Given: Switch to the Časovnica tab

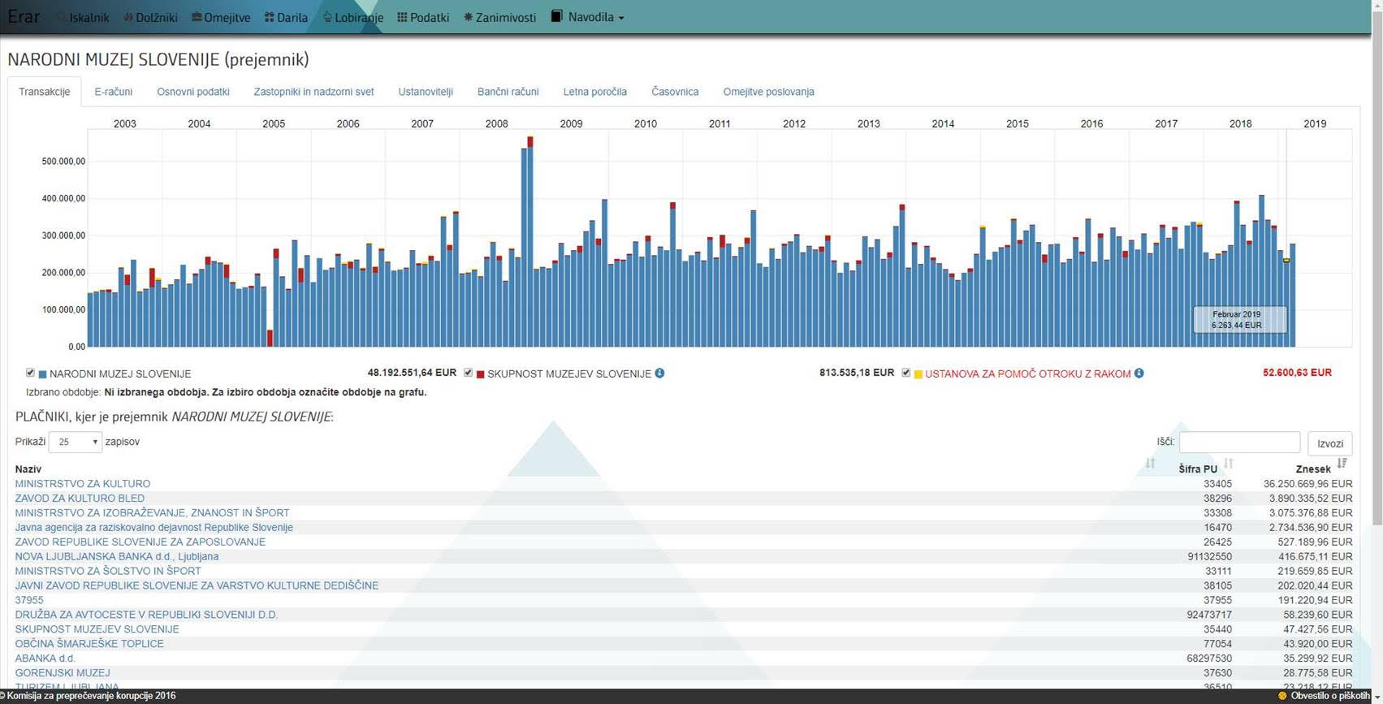Looking at the screenshot, I should click(x=675, y=92).
